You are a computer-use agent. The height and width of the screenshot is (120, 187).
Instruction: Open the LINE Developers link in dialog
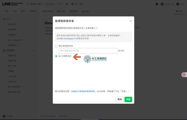[x=66, y=38]
